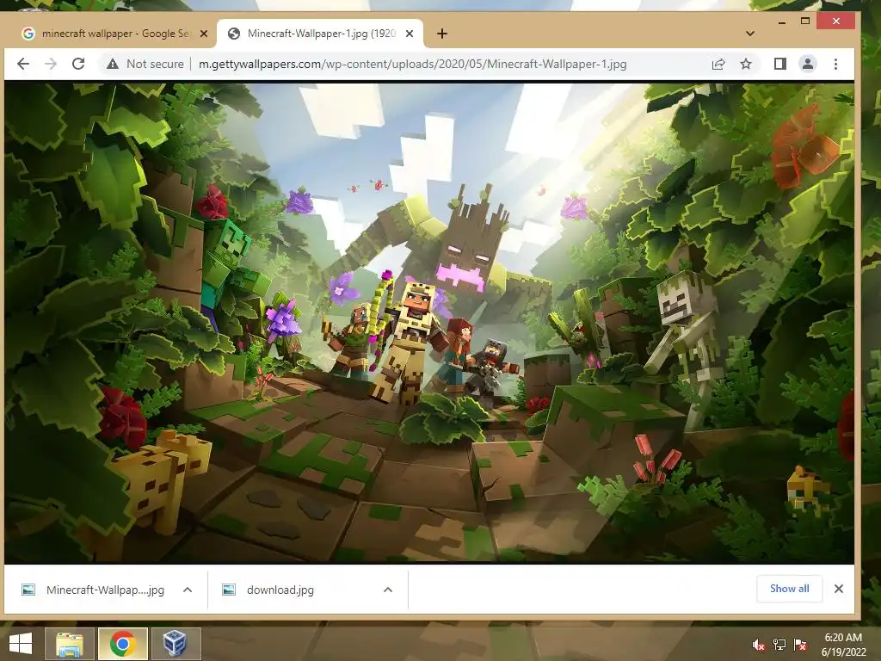Click Show all downloads
The image size is (881, 661).
pyautogui.click(x=790, y=589)
